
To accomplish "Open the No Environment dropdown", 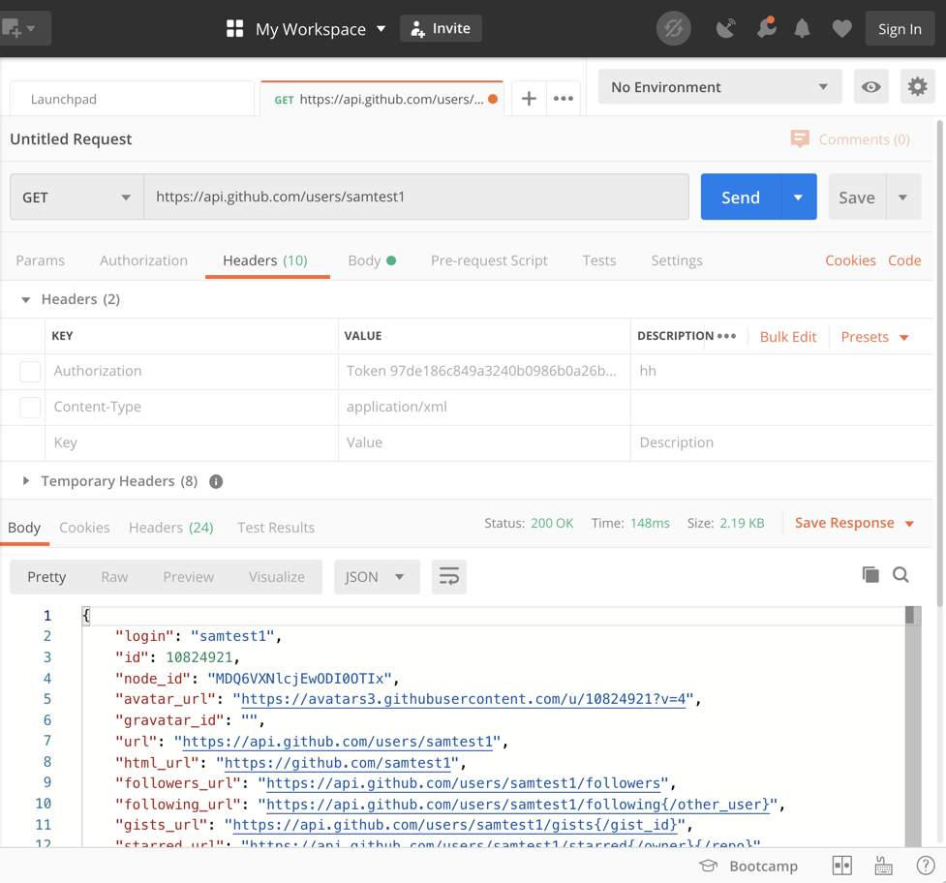I will pyautogui.click(x=719, y=87).
